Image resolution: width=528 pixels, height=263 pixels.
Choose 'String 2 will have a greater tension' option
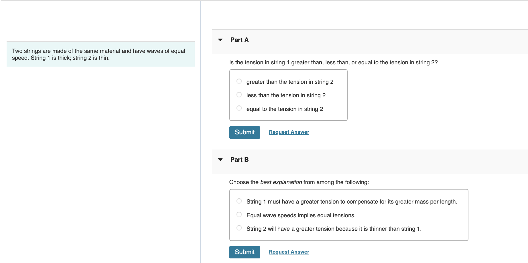click(239, 228)
